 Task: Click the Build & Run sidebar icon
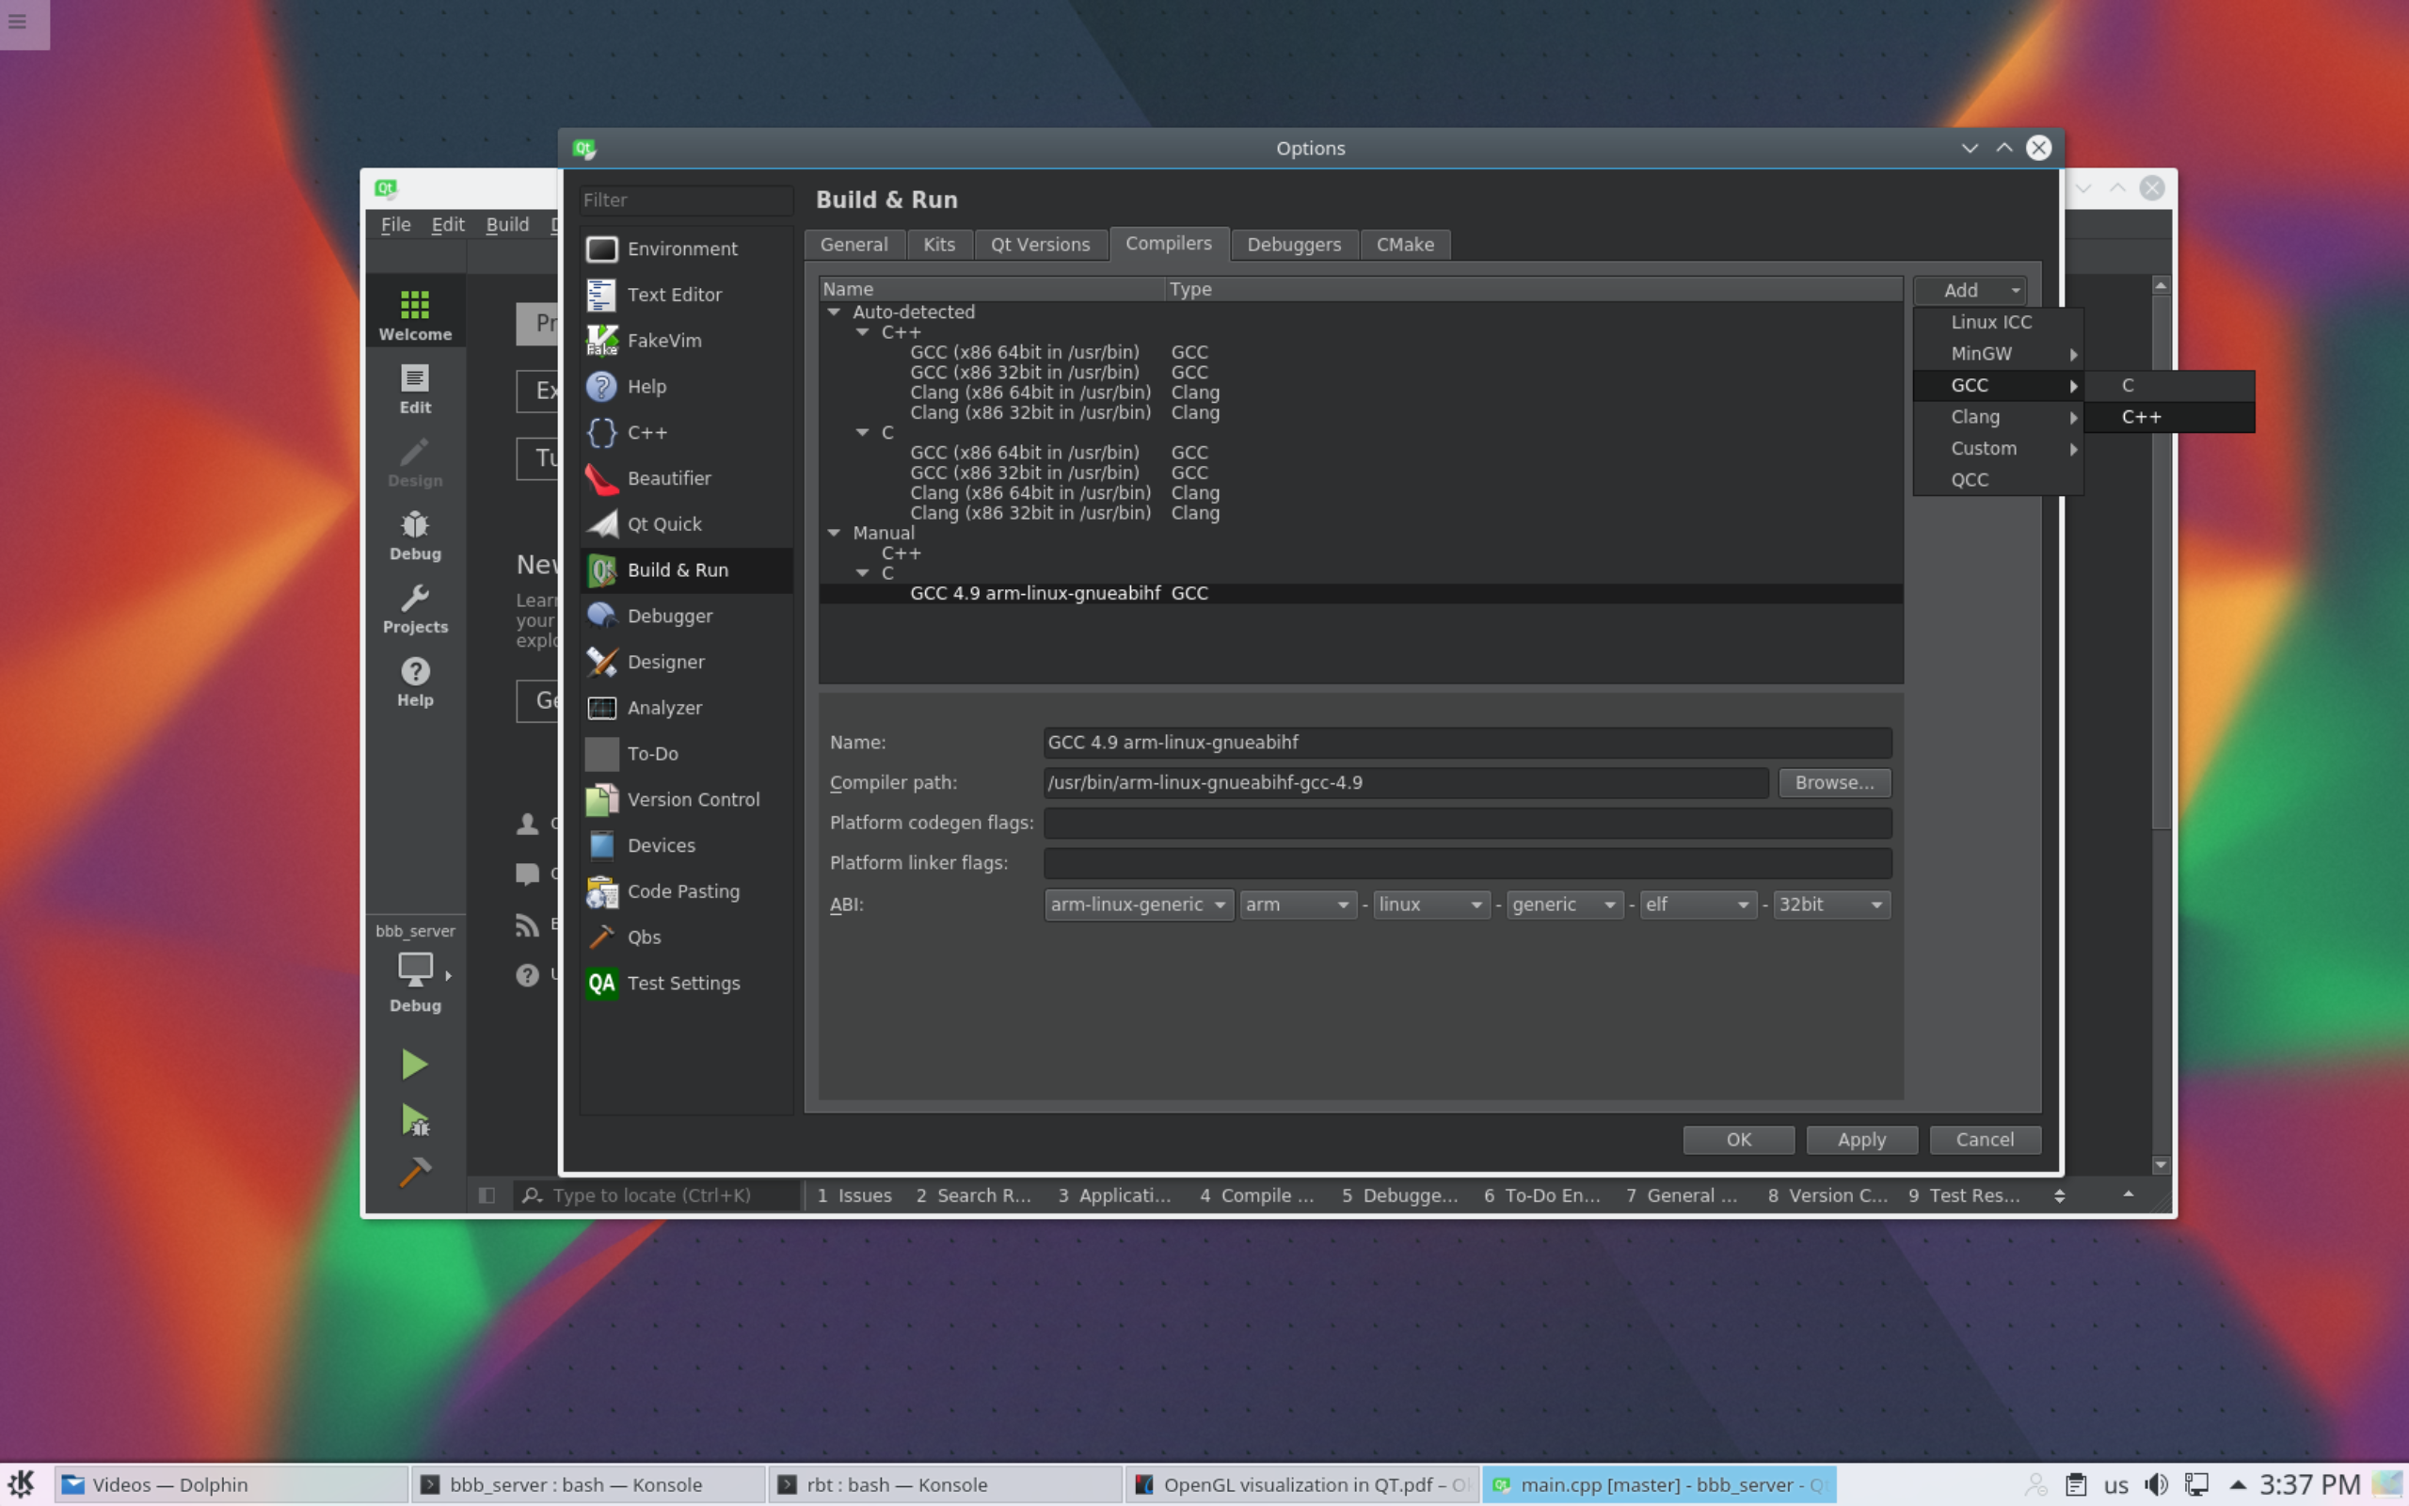[678, 569]
